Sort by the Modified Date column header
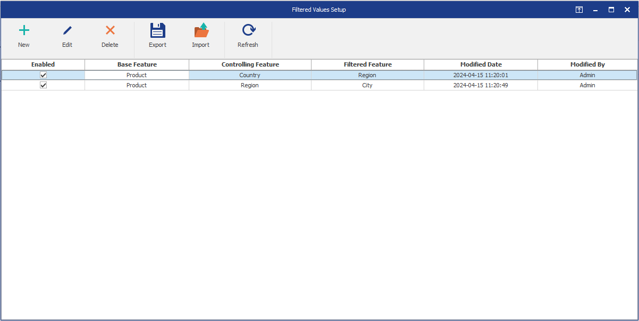This screenshot has height=321, width=639. [481, 64]
